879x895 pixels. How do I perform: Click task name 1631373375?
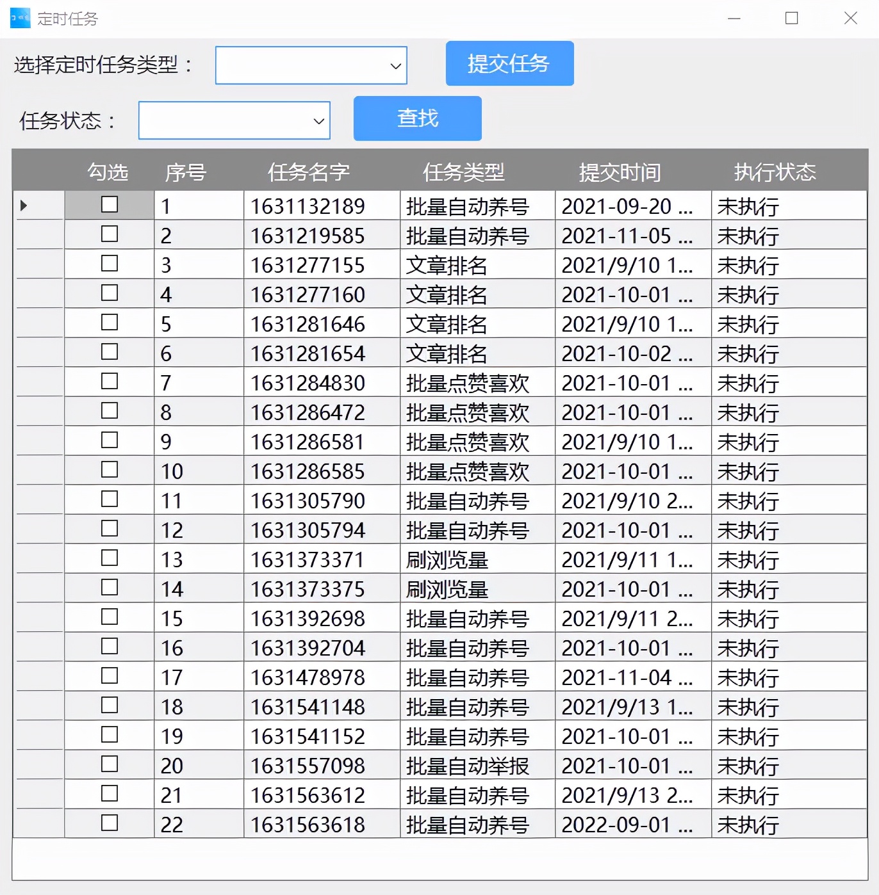(x=322, y=589)
